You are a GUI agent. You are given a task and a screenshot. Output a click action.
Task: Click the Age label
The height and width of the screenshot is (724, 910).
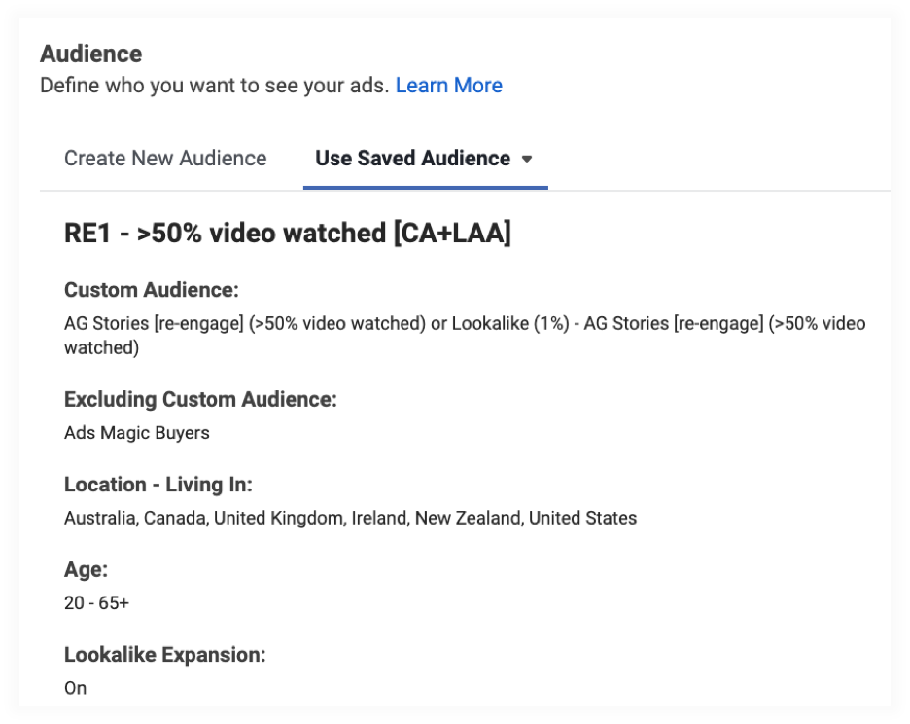pos(86,570)
